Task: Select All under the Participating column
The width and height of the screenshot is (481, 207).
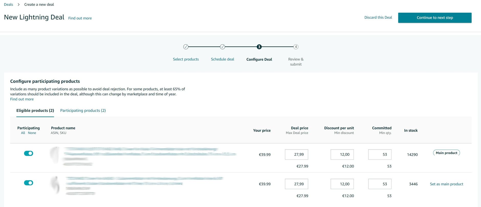Action: [23, 133]
